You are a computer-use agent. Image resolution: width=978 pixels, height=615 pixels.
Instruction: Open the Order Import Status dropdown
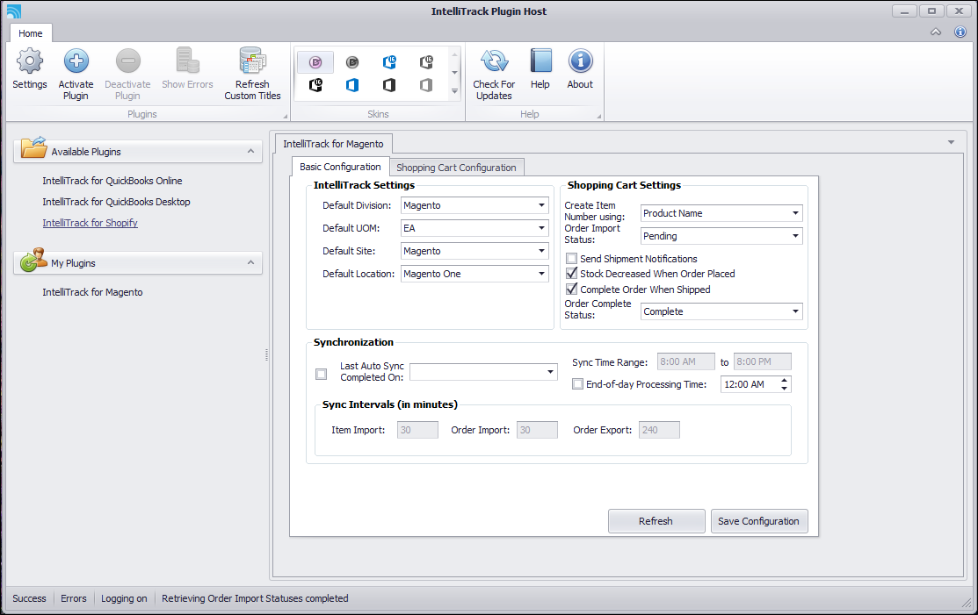click(x=795, y=236)
